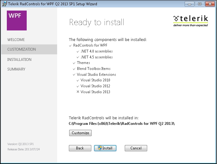Viewport: 217px width, 164px height.
Task: Click 'Telerik RadControls will be installed in' text
Action: click(x=103, y=118)
